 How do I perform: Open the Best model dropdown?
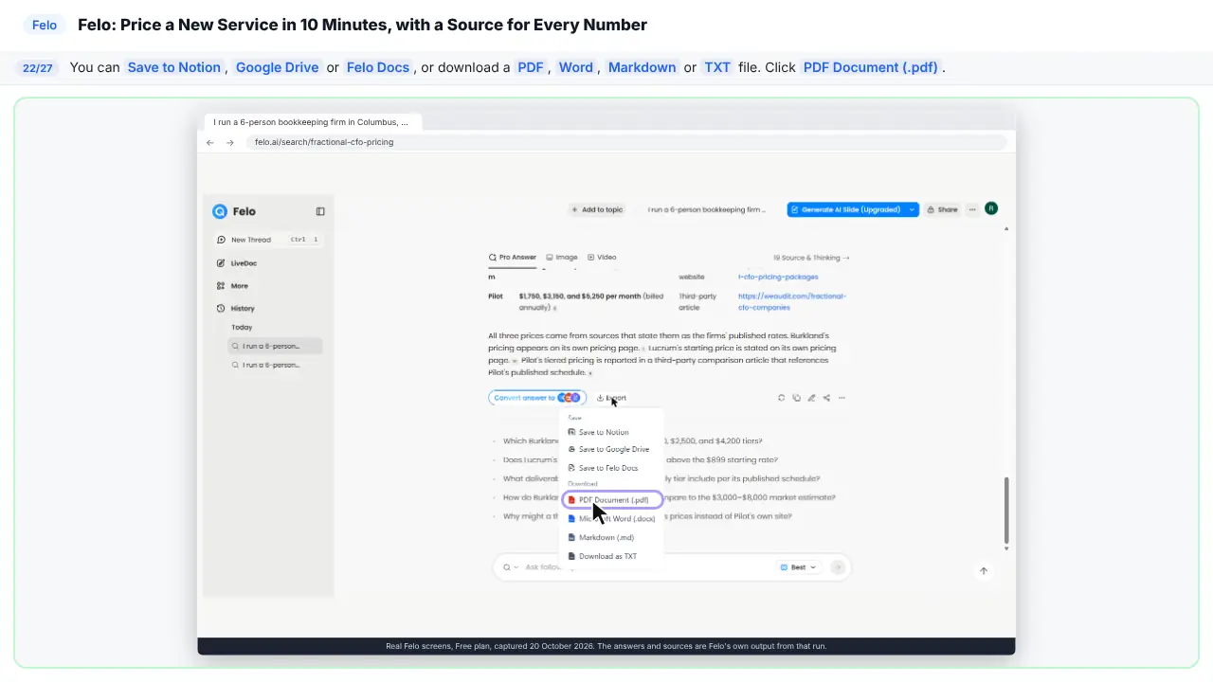[x=798, y=567]
